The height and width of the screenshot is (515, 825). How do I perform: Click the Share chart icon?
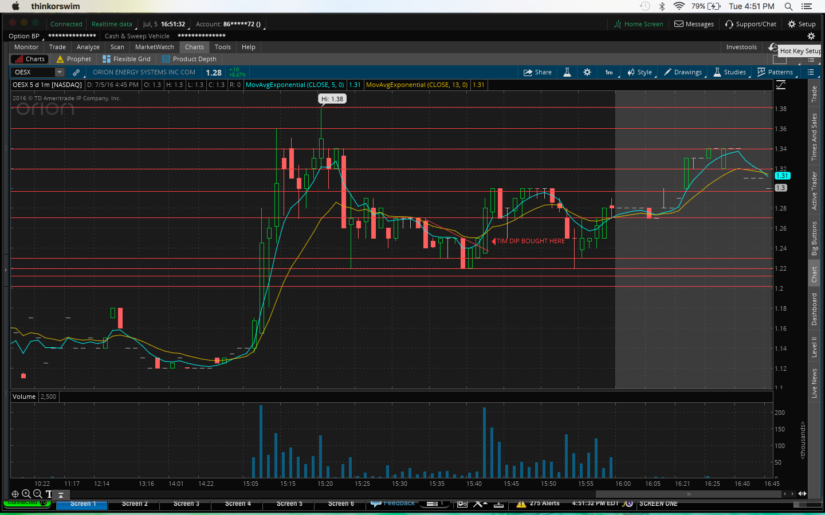click(x=537, y=72)
